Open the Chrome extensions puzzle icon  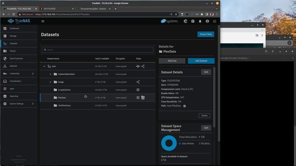(202, 14)
